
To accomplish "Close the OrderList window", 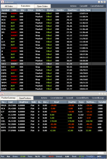I will [104, 2].
